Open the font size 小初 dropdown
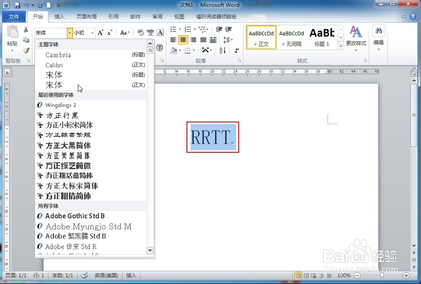421x284 pixels. pos(92,33)
